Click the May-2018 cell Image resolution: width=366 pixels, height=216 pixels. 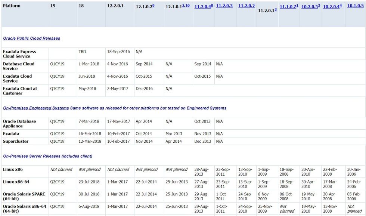pyautogui.click(x=87, y=89)
